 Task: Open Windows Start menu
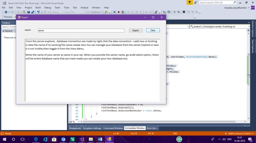[4, 139]
